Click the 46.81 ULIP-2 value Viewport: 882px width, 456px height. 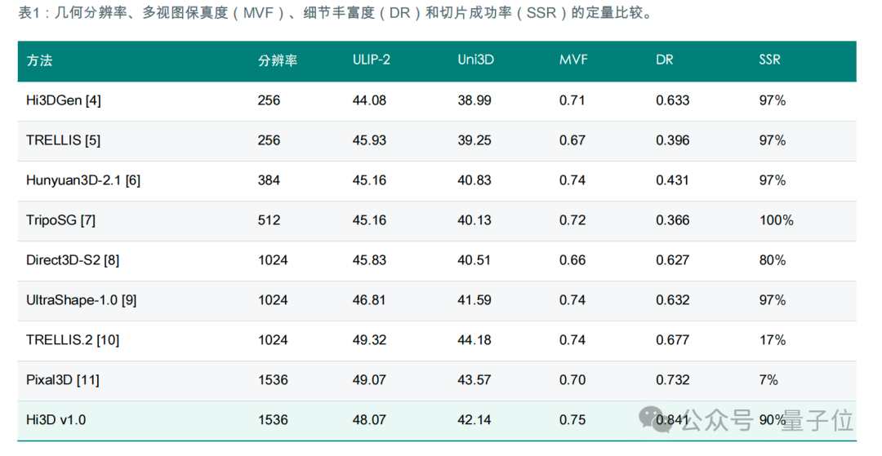click(x=369, y=300)
